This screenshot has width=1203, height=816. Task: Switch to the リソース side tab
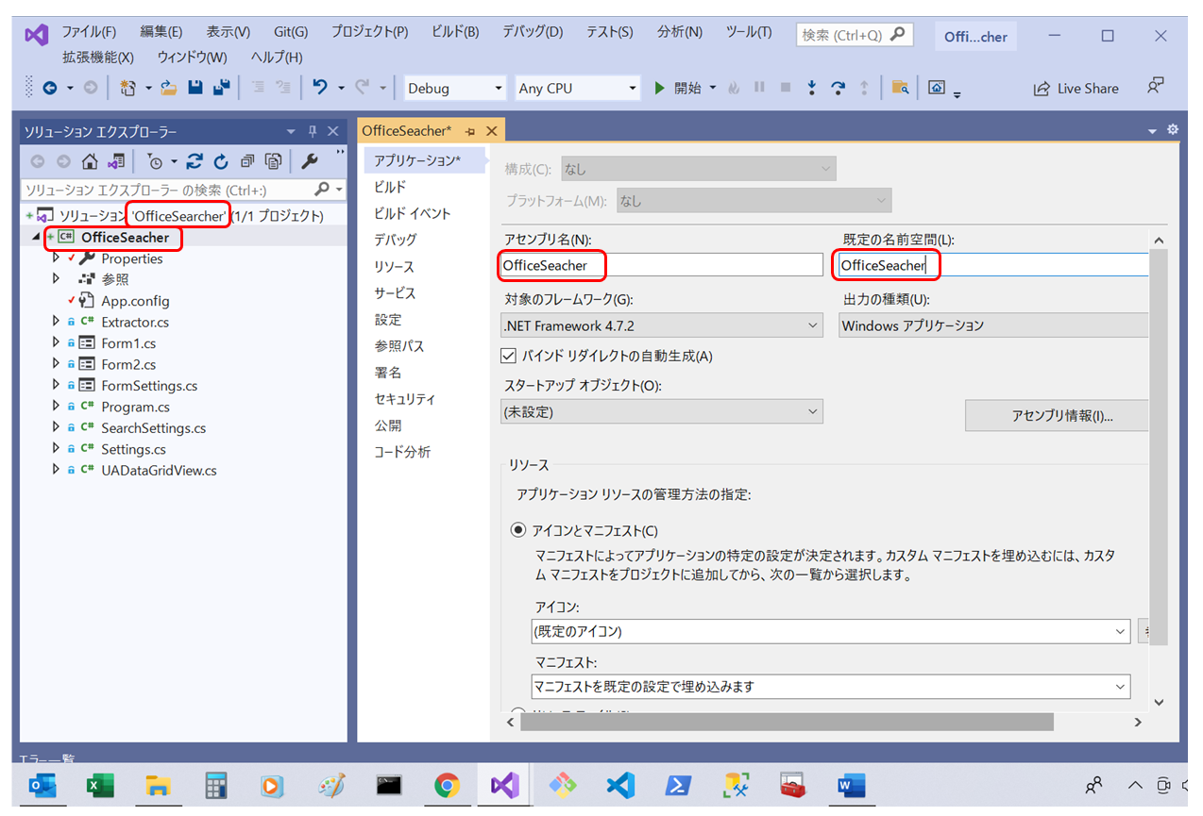coord(394,267)
